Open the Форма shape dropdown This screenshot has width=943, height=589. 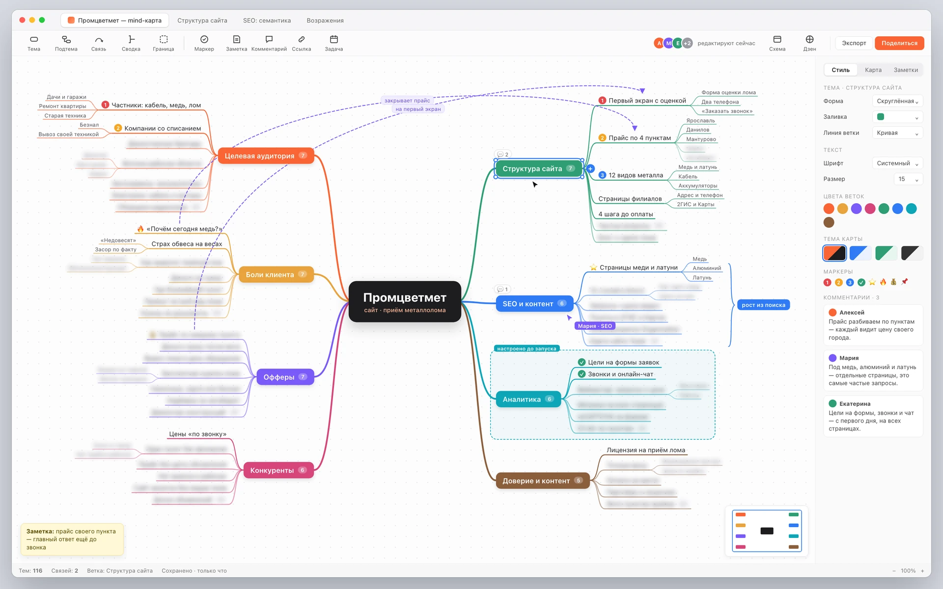[897, 101]
